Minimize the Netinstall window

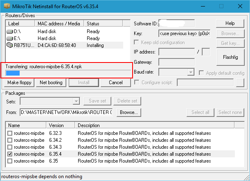(x=203, y=6)
